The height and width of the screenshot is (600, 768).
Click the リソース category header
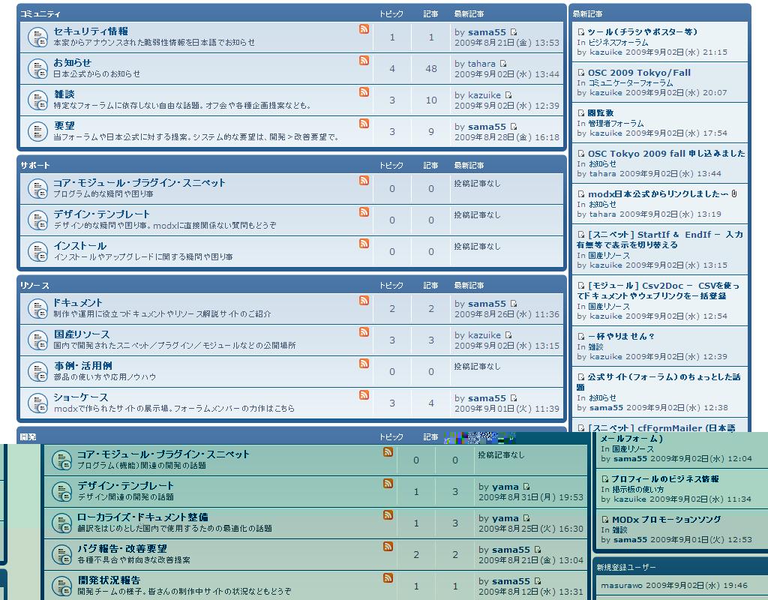(x=34, y=286)
